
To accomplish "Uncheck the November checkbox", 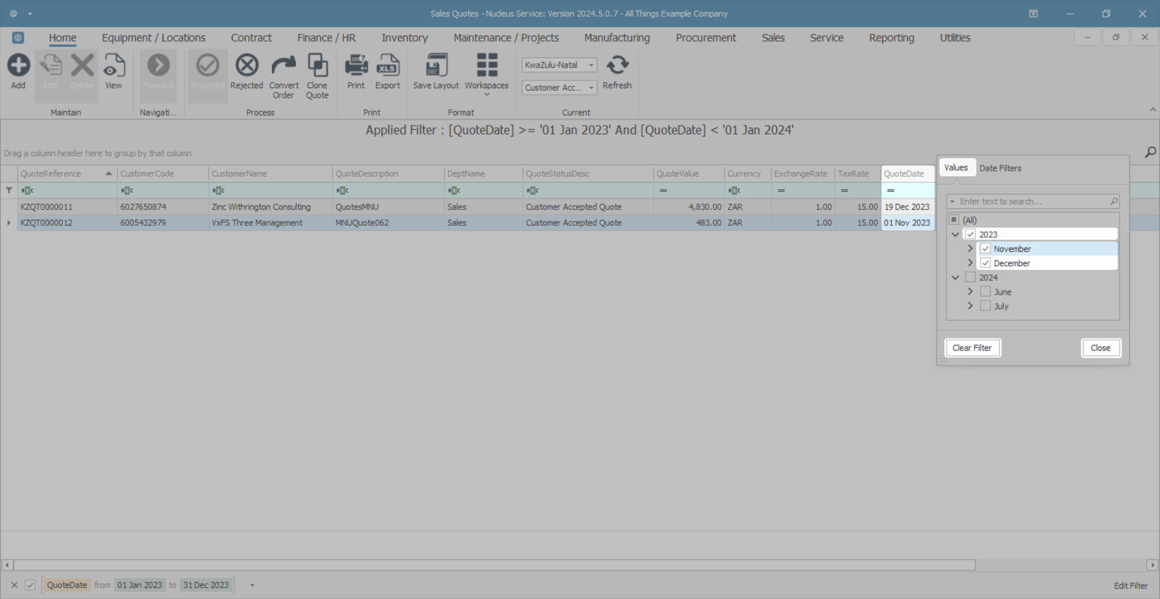I will [985, 249].
